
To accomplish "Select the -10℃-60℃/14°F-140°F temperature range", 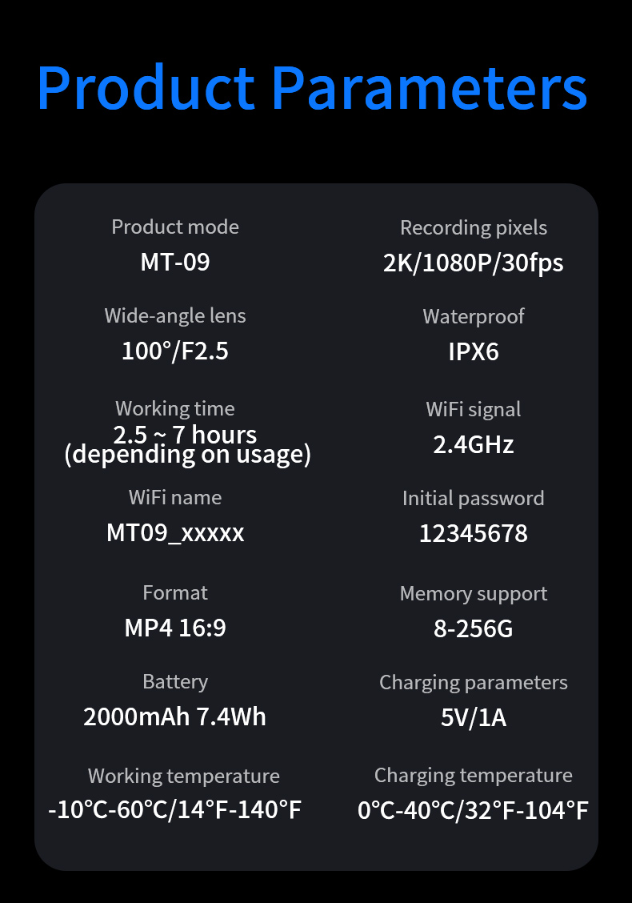I will point(175,810).
